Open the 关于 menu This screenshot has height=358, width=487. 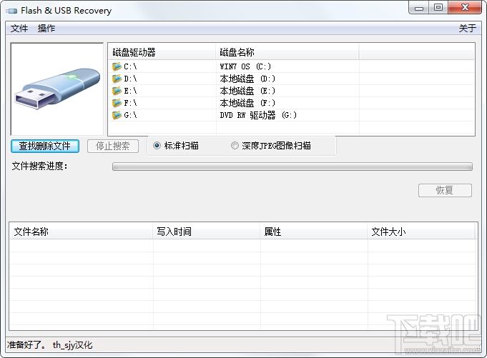click(x=468, y=29)
